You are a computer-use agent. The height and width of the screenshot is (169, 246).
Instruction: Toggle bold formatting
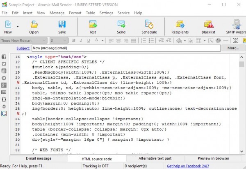tap(73, 41)
